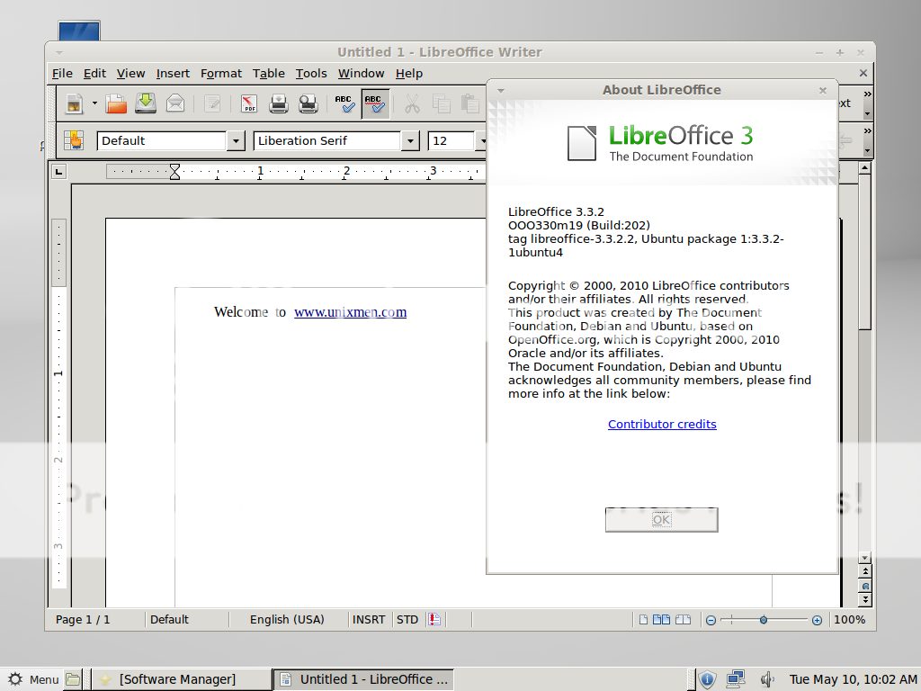Expand the font name dropdown arrow
Image resolution: width=921 pixels, height=691 pixels.
[410, 141]
